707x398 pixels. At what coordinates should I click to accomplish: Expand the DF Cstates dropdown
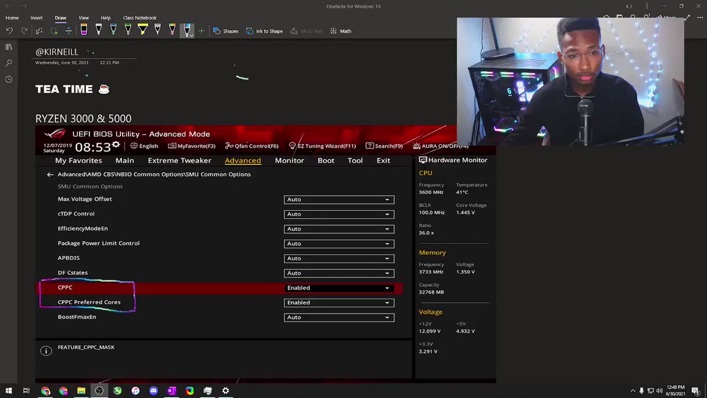coord(339,273)
